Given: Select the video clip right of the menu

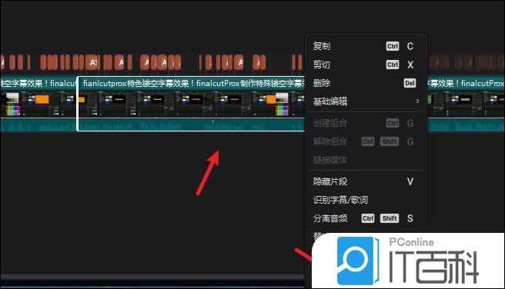Looking at the screenshot, I should pyautogui.click(x=466, y=103).
